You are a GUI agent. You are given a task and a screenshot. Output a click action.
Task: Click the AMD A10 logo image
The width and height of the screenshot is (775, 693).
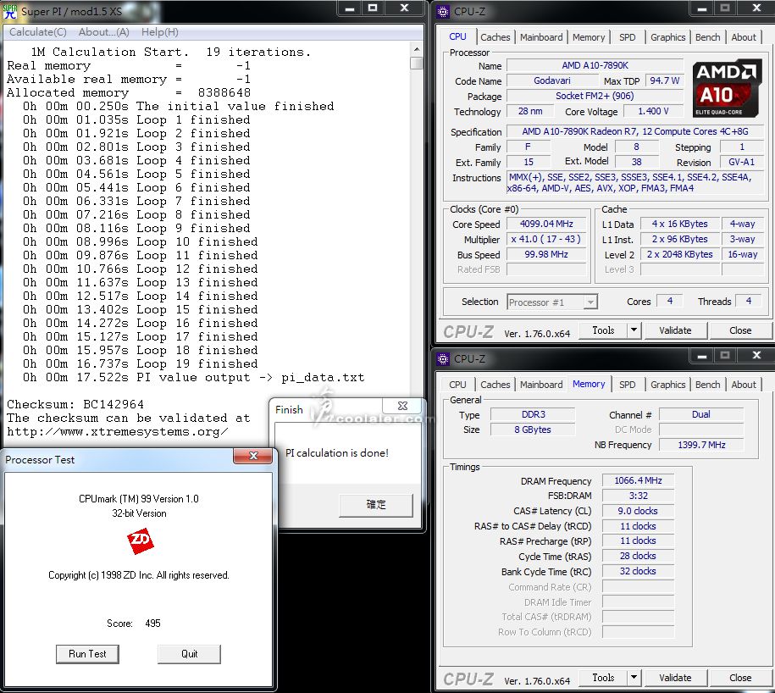(727, 86)
